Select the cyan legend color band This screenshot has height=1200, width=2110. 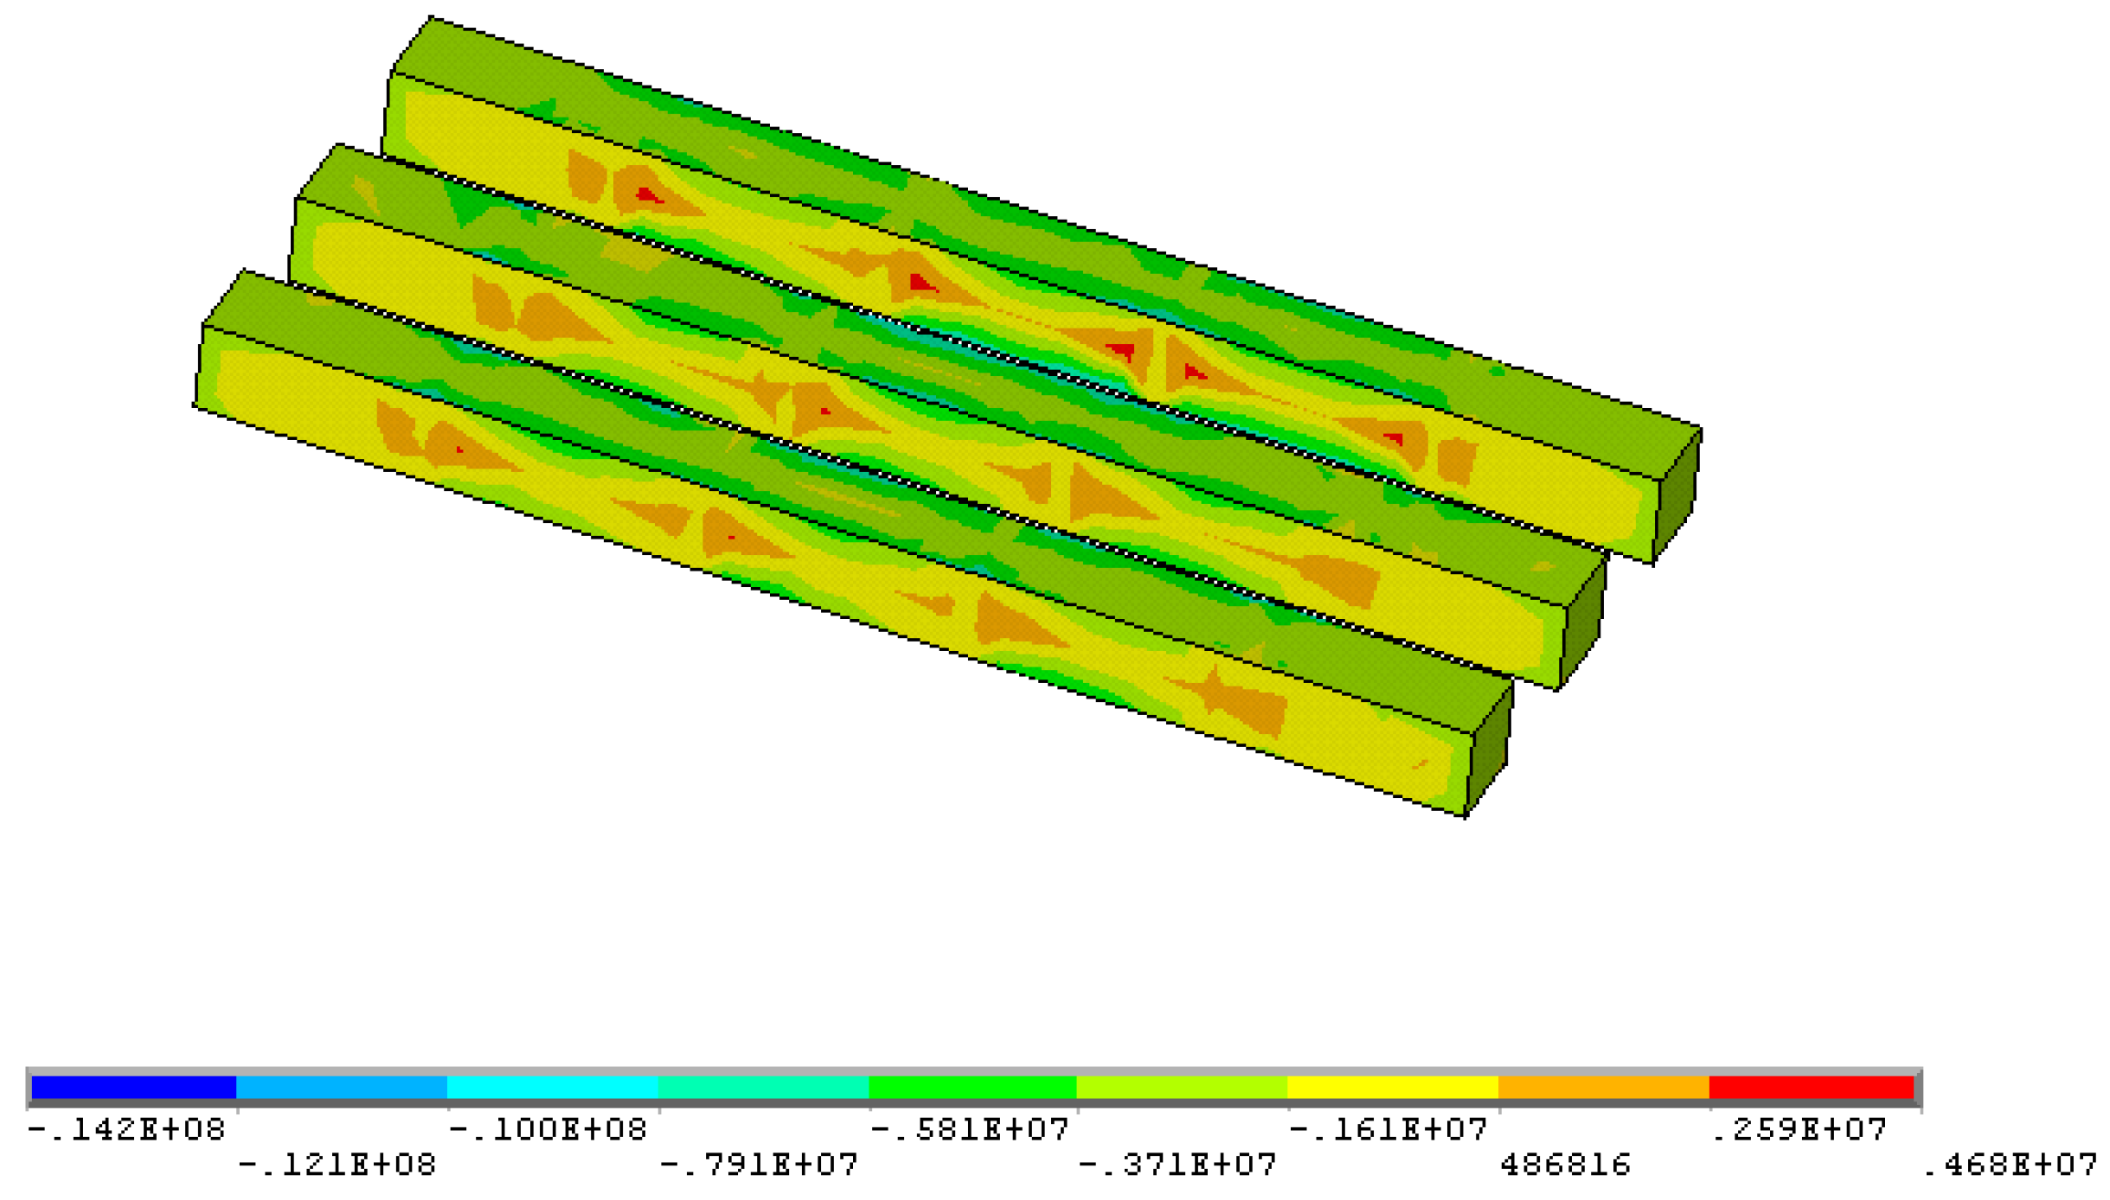[552, 1087]
